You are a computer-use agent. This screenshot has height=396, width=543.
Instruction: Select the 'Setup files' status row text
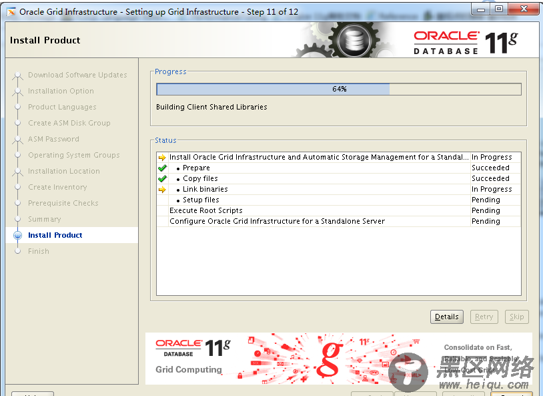point(201,200)
